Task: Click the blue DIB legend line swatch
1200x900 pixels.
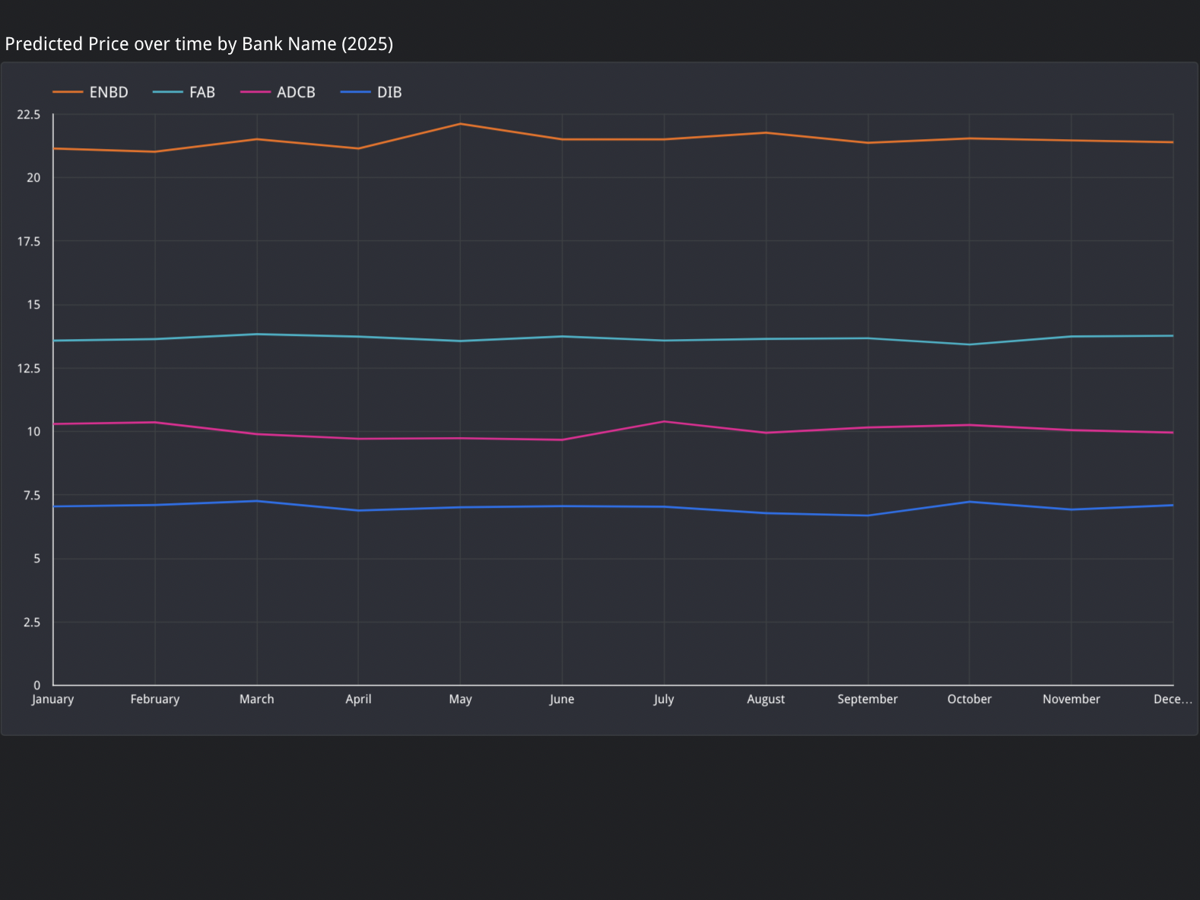Action: coord(355,92)
